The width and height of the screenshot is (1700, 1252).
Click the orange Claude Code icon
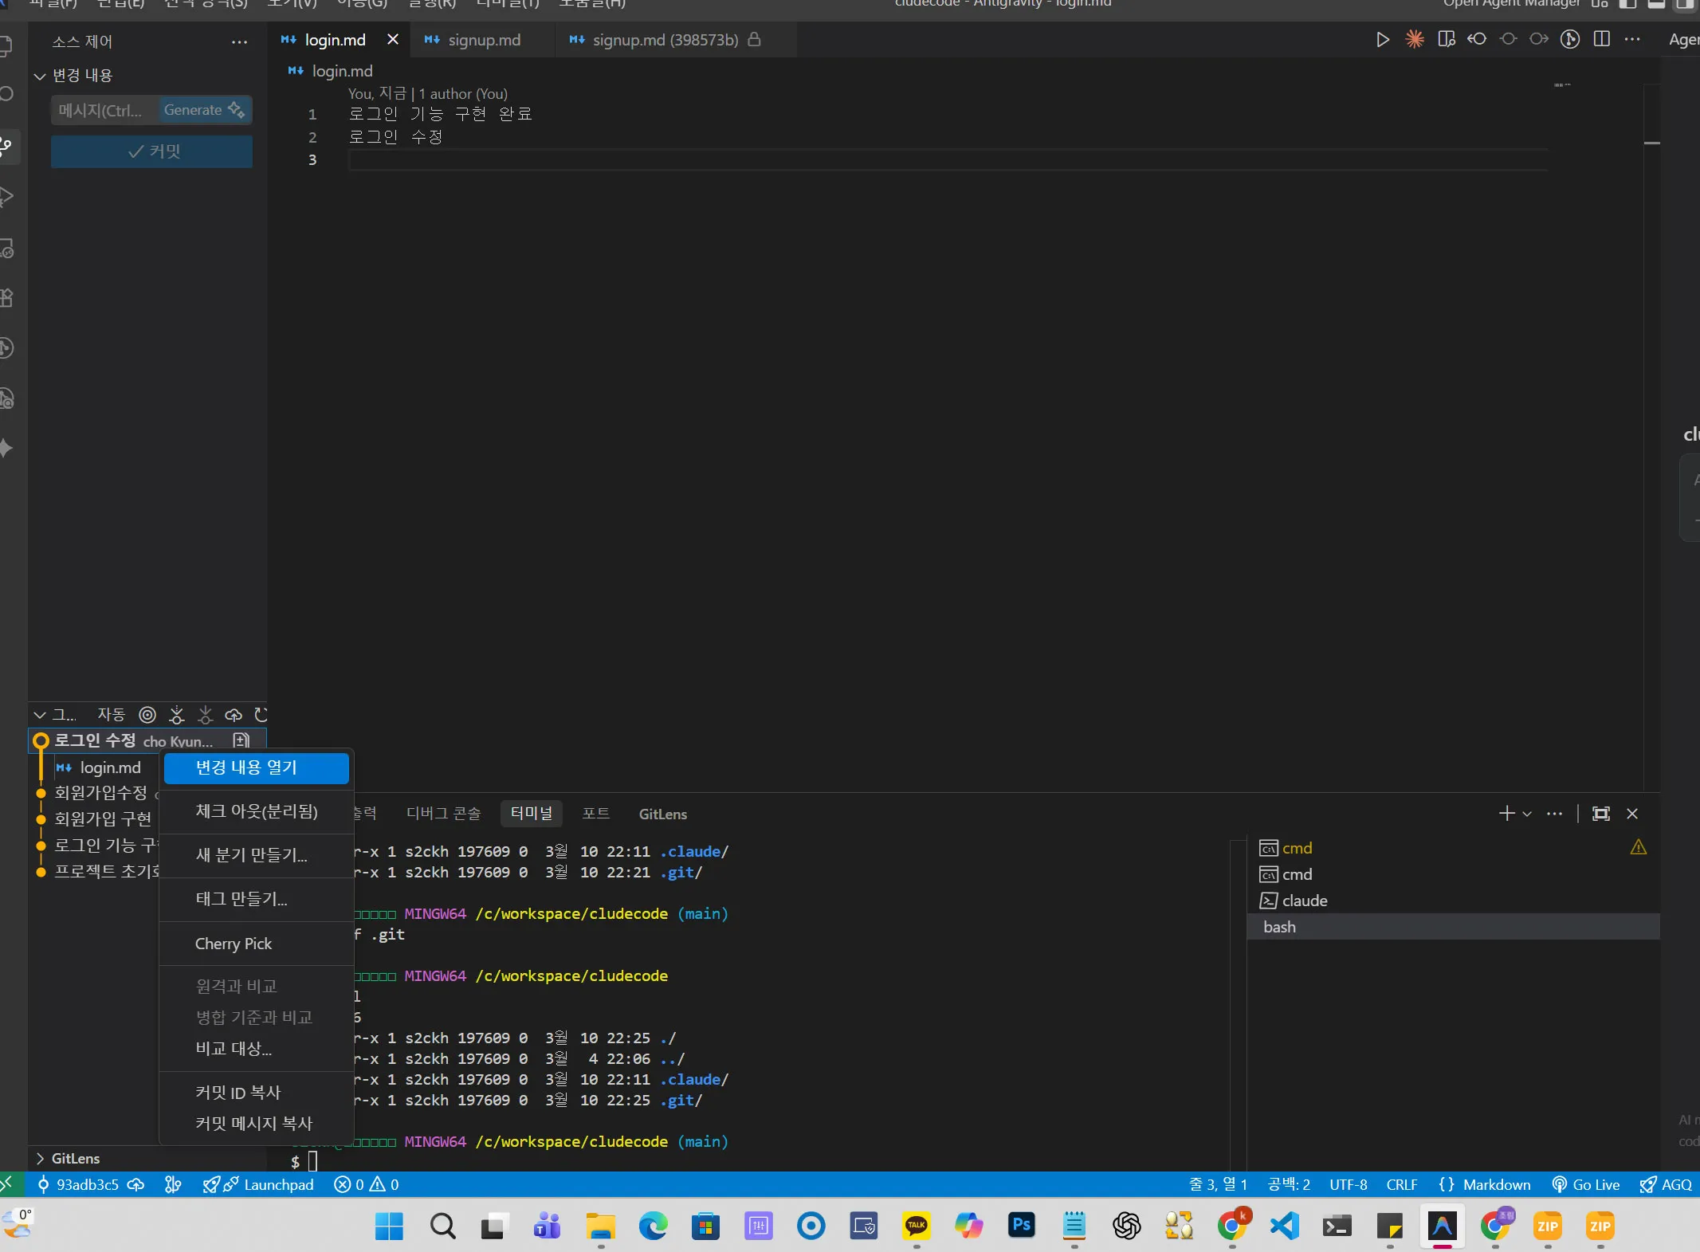(1415, 39)
